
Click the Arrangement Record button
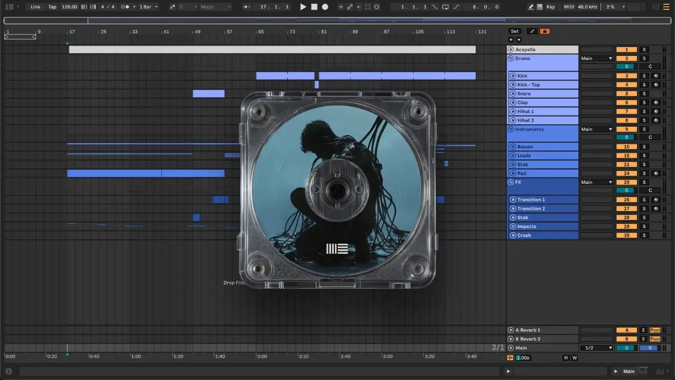(325, 7)
